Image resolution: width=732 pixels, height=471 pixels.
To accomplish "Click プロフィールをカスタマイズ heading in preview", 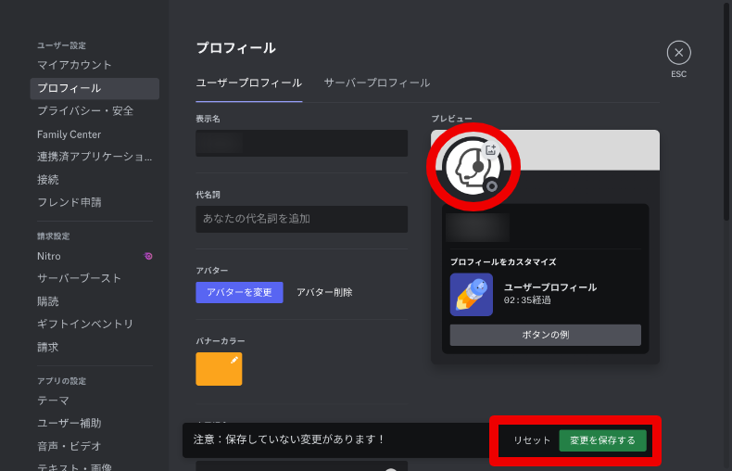I will 503,262.
